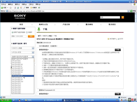Open the 收藏(A) menu
137x102 pixels.
pyautogui.click(x=24, y=4)
